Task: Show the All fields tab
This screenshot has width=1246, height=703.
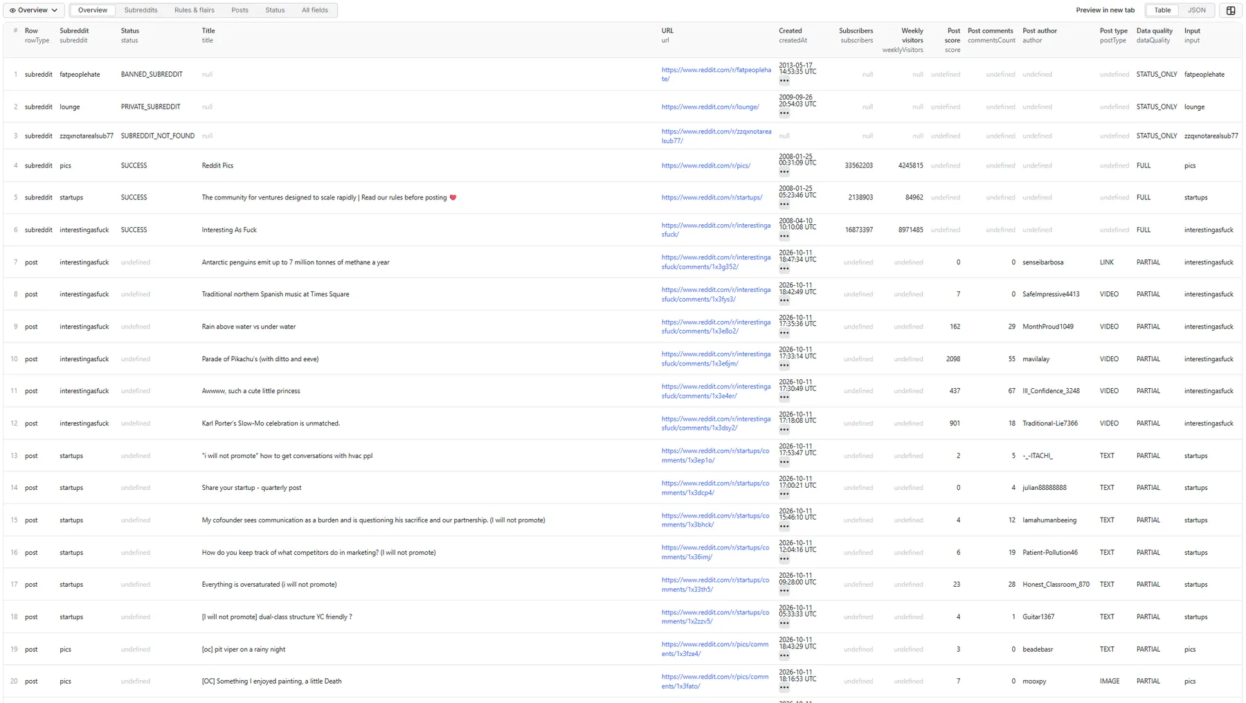Action: (315, 10)
